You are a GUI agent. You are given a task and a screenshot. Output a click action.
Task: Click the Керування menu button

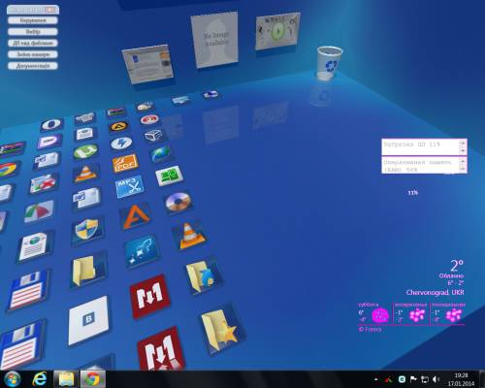[33, 20]
